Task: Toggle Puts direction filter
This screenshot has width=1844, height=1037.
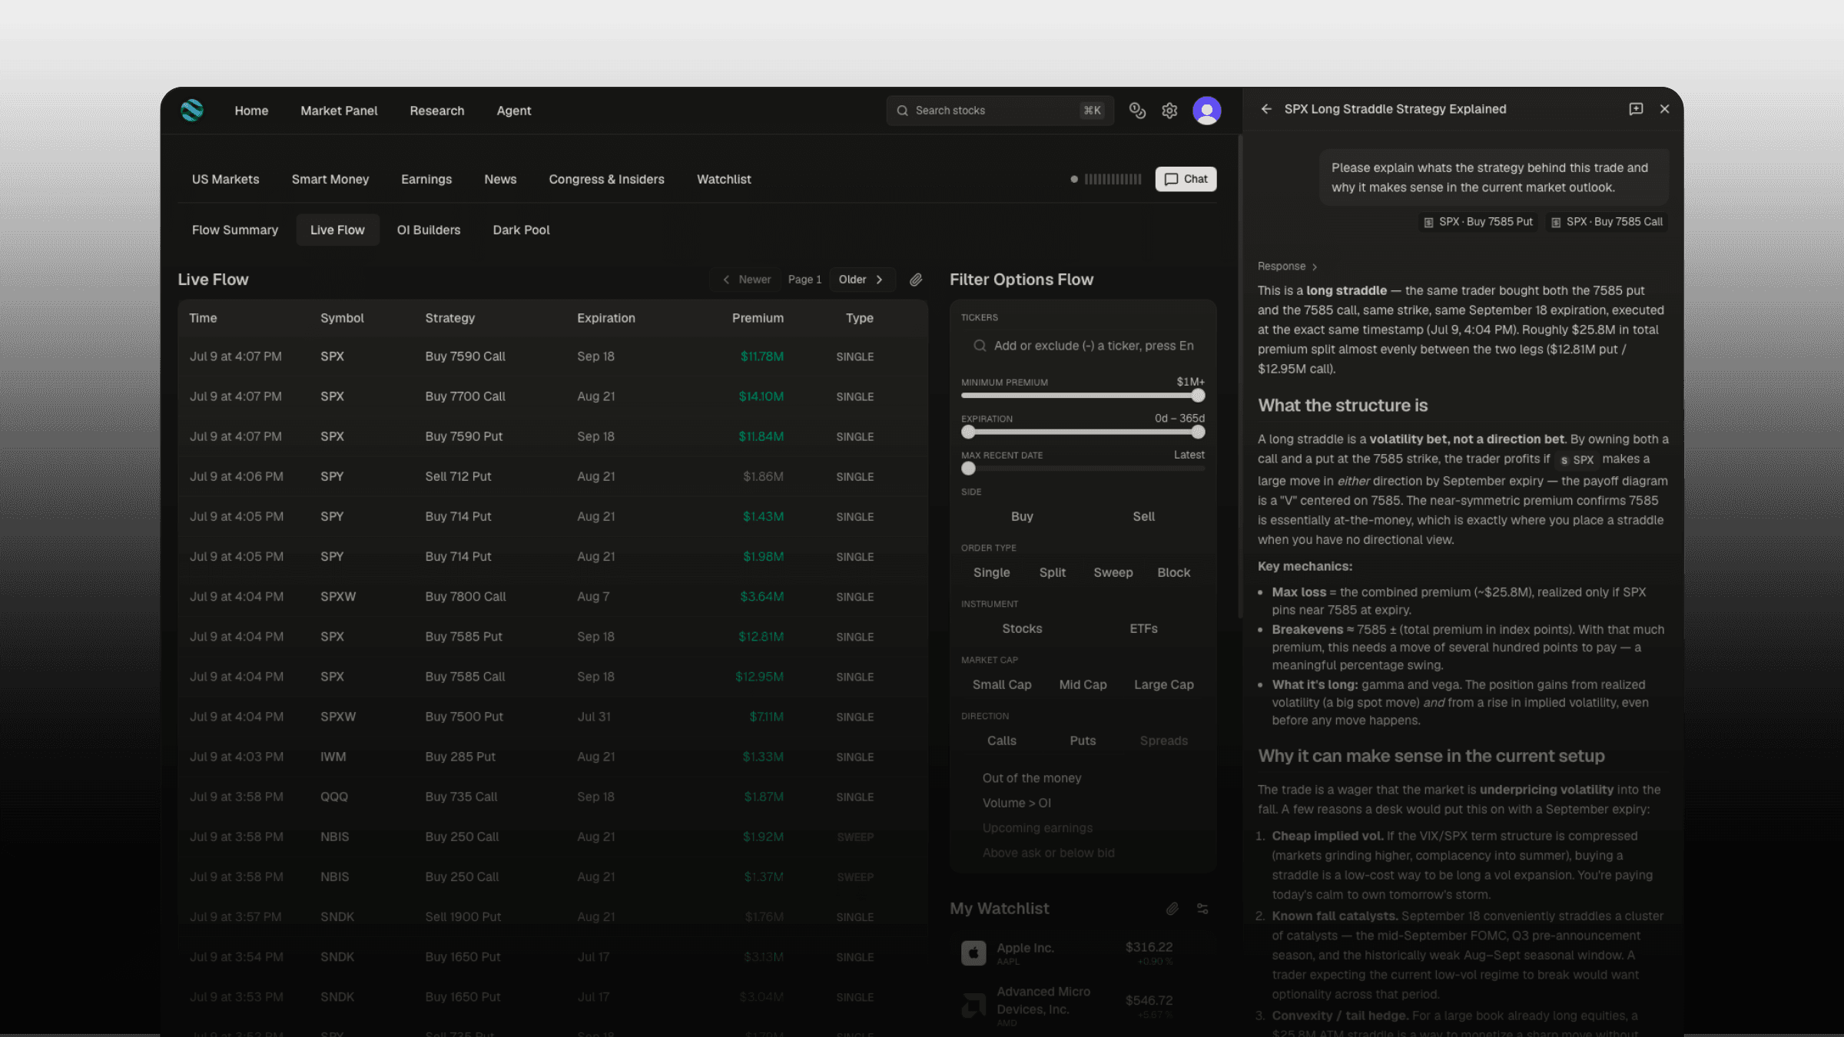Action: (x=1083, y=740)
